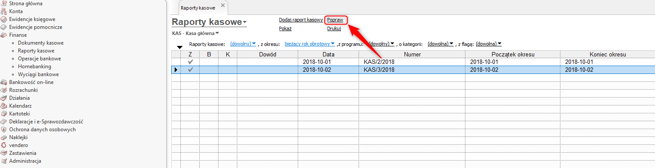
Task: Open the Strona główna menu label
Action: 26,3
